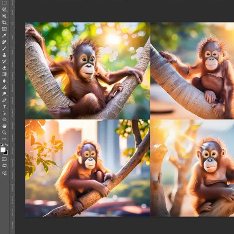Swap foreground and background colors
This screenshot has width=234, height=234.
[x=7, y=145]
